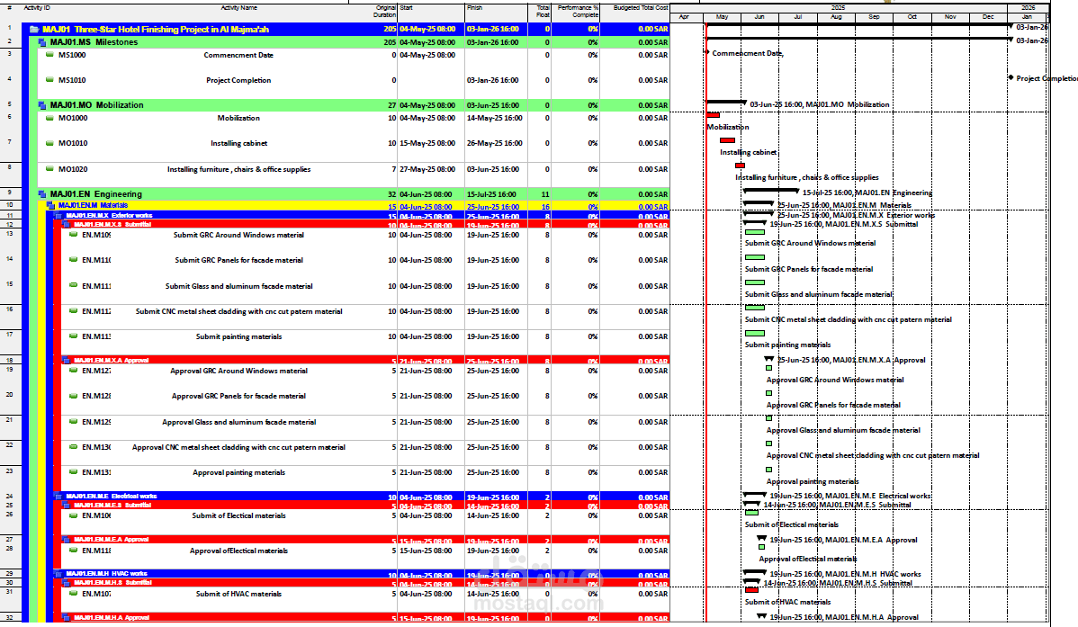Click the activity icon for Approval GRC Around Windows material
1078x627 pixels.
[74, 371]
